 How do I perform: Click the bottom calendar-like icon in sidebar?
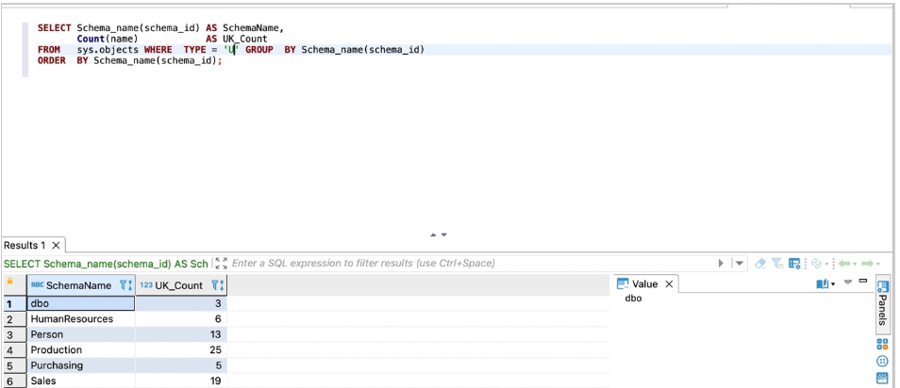pos(882,378)
